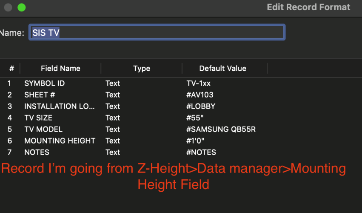The image size is (362, 213).
Task: Click the Text type cell for TV SIZE
Action: pos(113,118)
